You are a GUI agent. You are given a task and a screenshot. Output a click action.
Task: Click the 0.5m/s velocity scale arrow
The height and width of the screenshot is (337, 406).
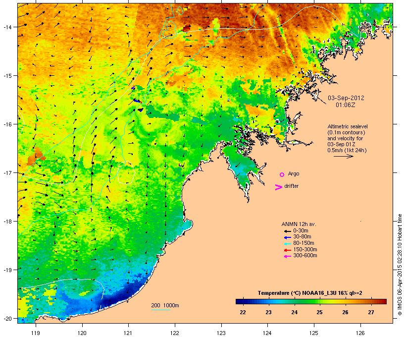343,156
